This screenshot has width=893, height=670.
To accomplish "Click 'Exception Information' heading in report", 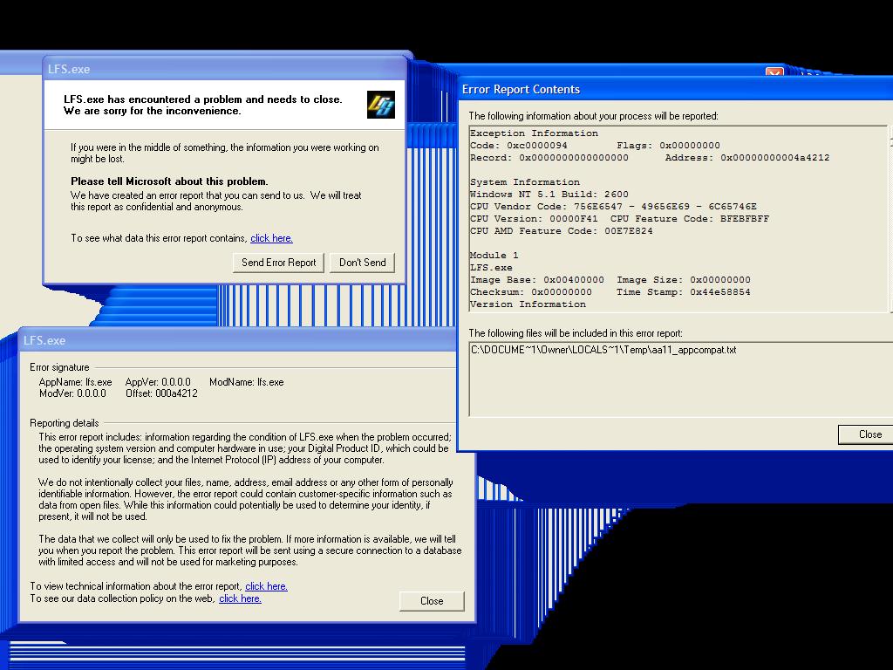I will coord(535,133).
